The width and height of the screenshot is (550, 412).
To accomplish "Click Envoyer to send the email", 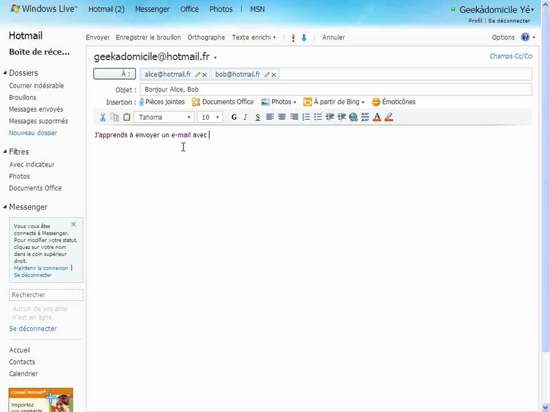I will [98, 37].
